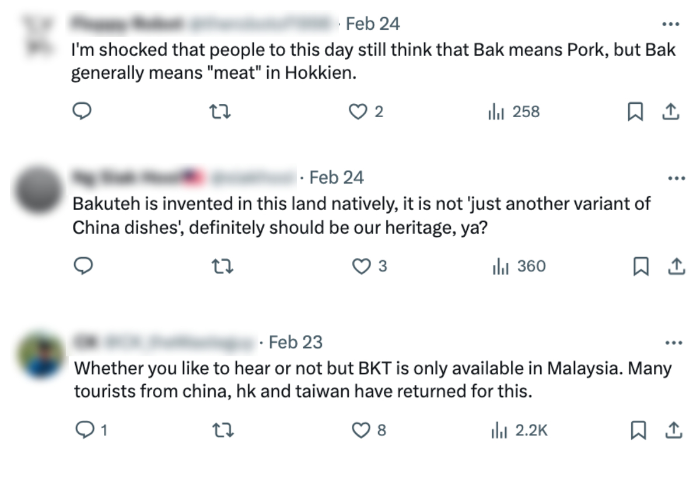This screenshot has width=700, height=477.
Task: Open the Feb 23 tweet timestamp
Action: 295,342
